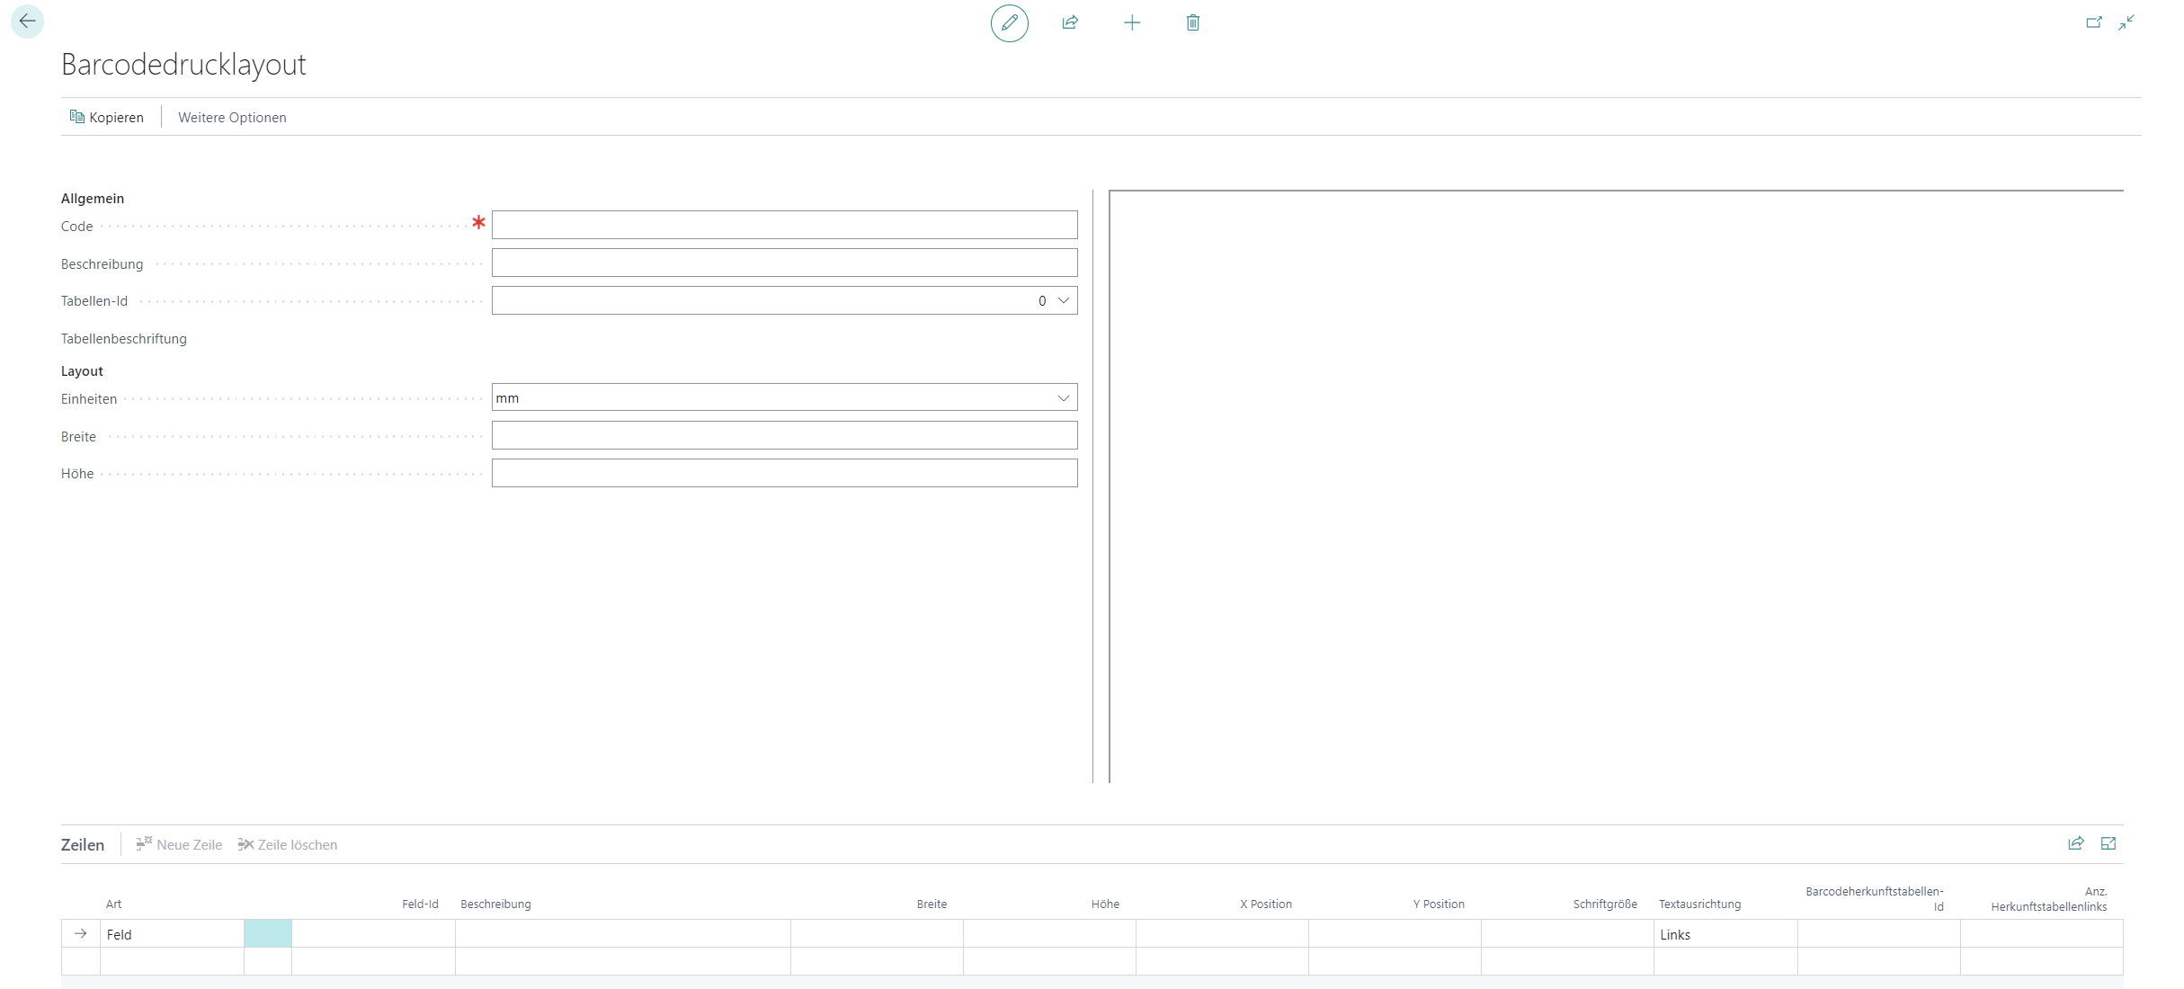Screen dimensions: 2184x989
Task: Open the Art field showing Feld
Action: [x=171, y=934]
